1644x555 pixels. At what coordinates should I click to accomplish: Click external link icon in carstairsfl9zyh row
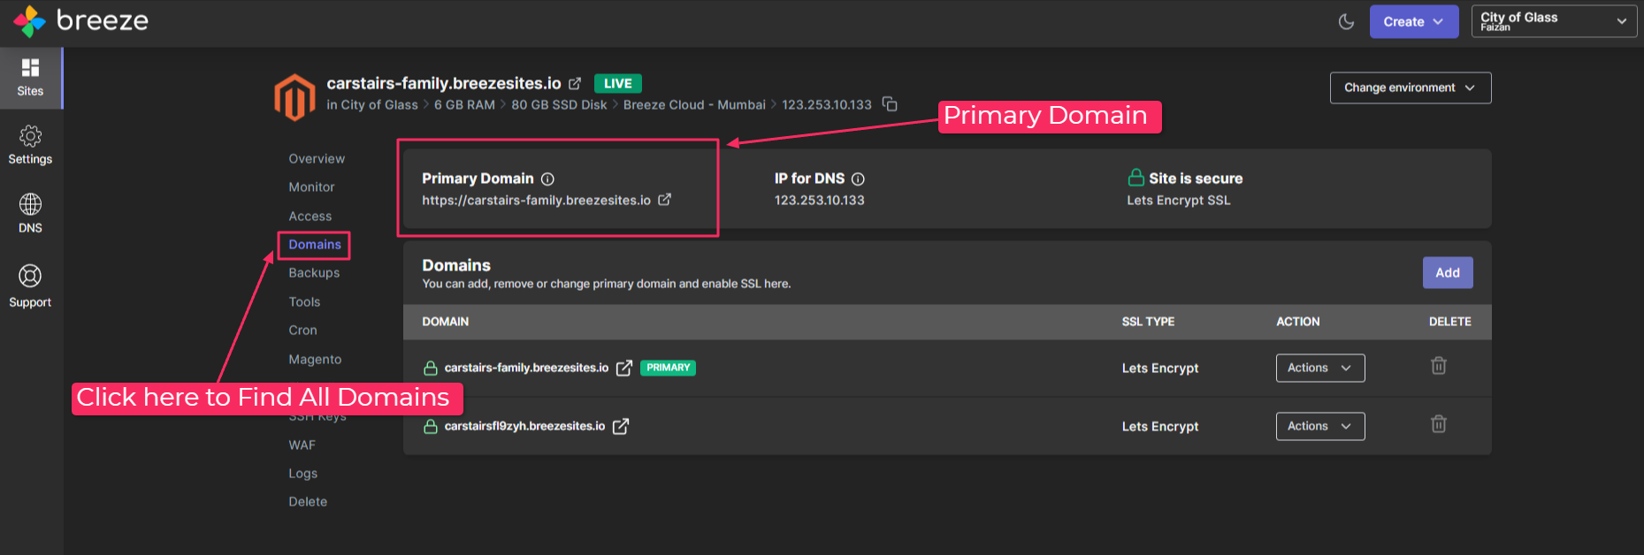pos(621,426)
